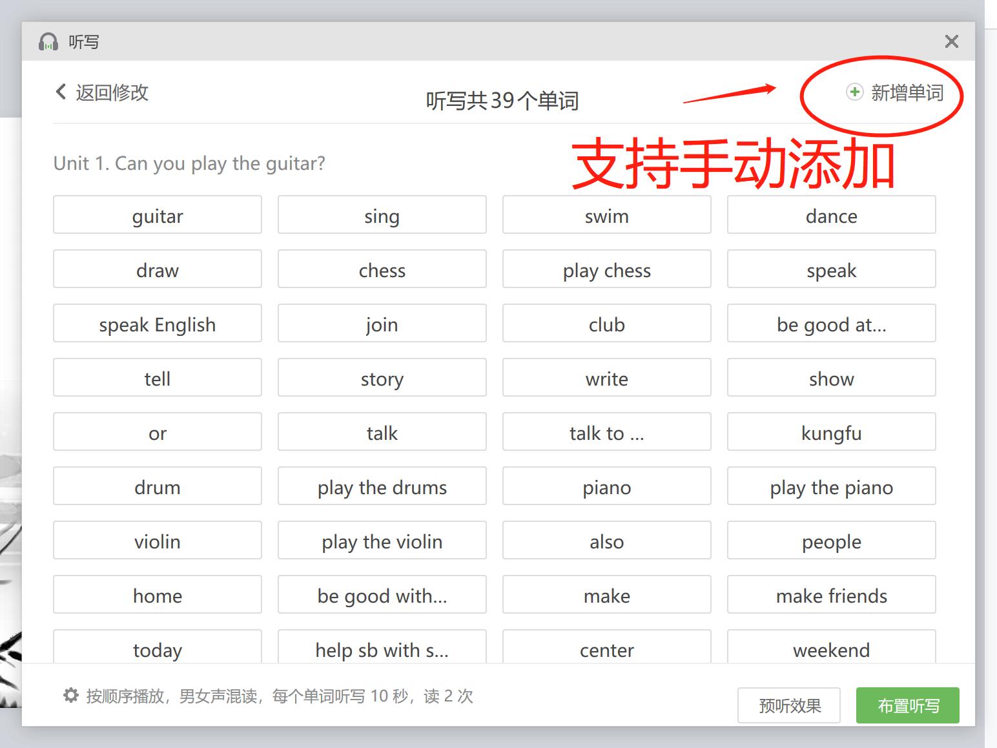Select the word "piano"

607,486
